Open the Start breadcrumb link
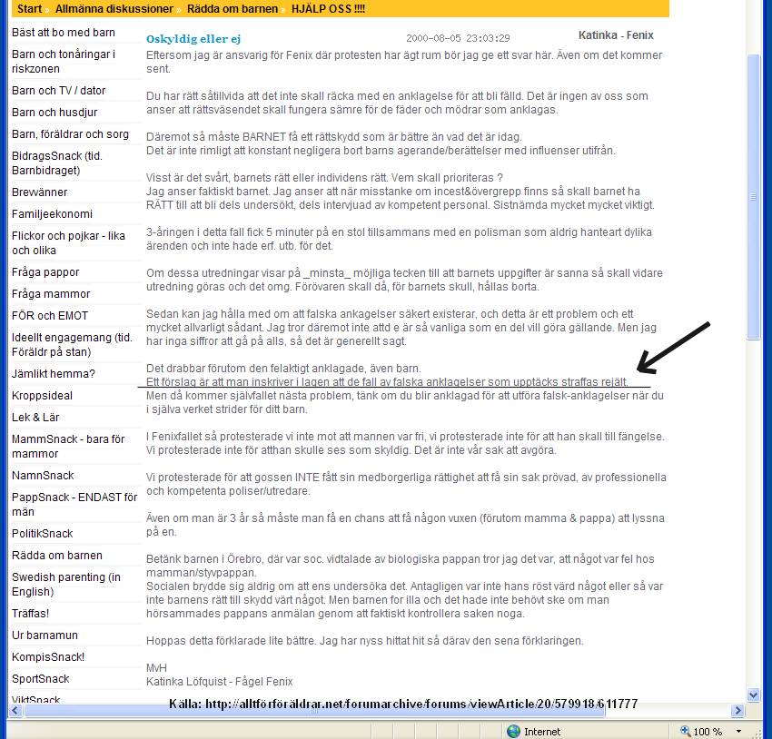The height and width of the screenshot is (739, 772). point(30,9)
